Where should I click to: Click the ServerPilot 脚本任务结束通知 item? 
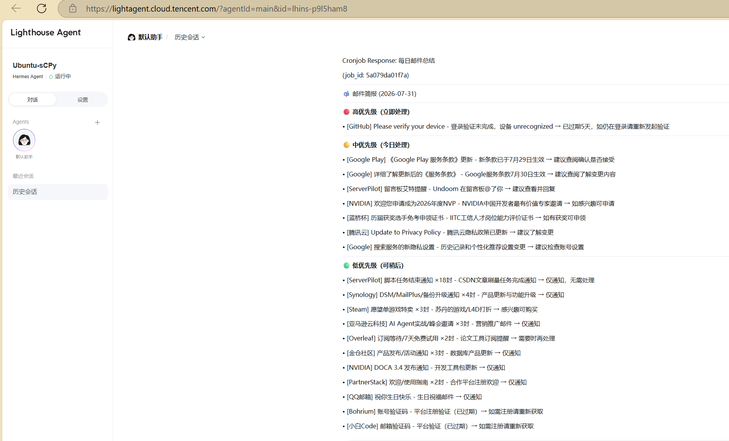coord(468,280)
